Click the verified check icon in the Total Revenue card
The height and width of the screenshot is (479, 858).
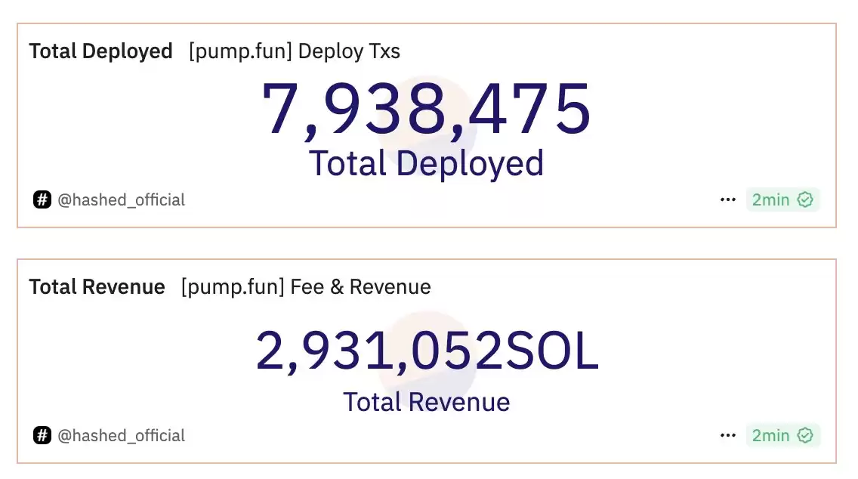(x=805, y=436)
